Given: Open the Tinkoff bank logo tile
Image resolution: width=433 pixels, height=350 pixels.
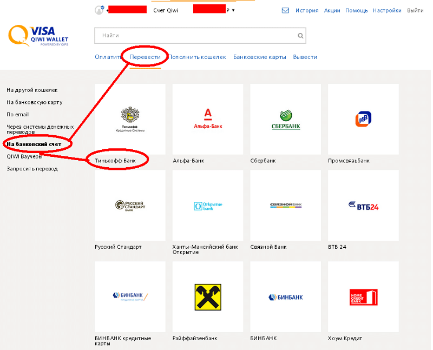Looking at the screenshot, I should (130, 119).
